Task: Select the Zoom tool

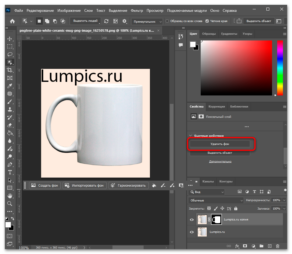Action: pyautogui.click(x=10, y=204)
